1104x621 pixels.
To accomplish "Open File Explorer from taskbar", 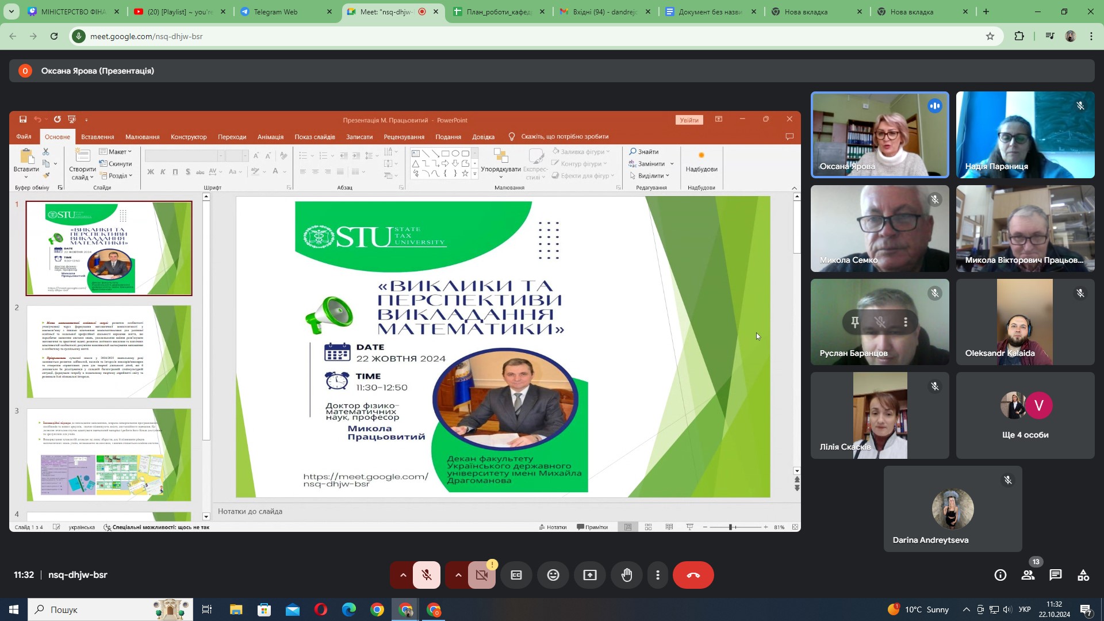I will (x=236, y=609).
